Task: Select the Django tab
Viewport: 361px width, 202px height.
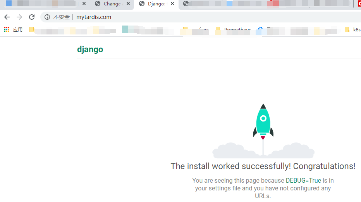Action: point(156,4)
